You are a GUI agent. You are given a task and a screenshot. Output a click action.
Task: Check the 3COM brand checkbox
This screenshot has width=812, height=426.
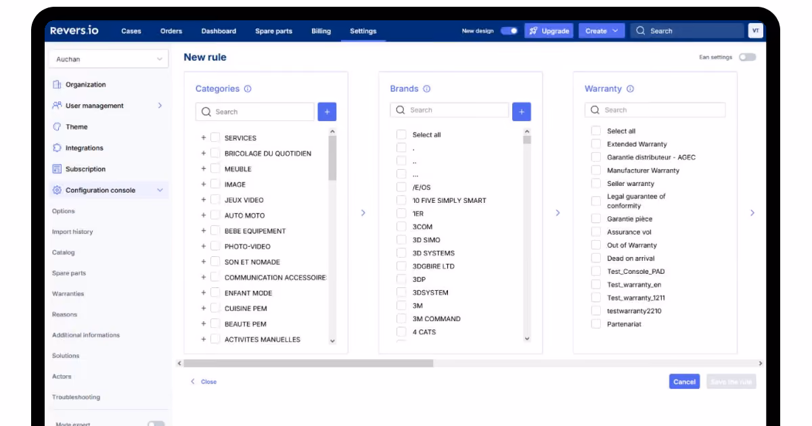401,227
